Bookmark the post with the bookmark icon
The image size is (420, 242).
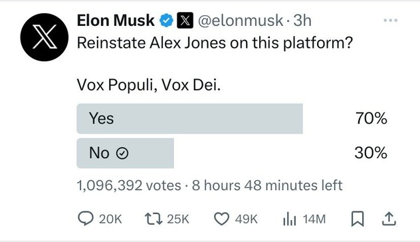tap(358, 219)
